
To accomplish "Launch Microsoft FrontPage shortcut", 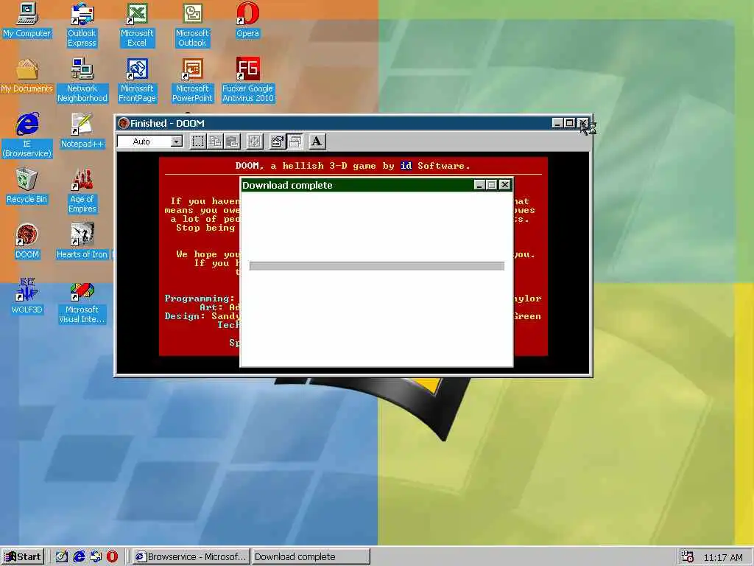I will coord(137,80).
